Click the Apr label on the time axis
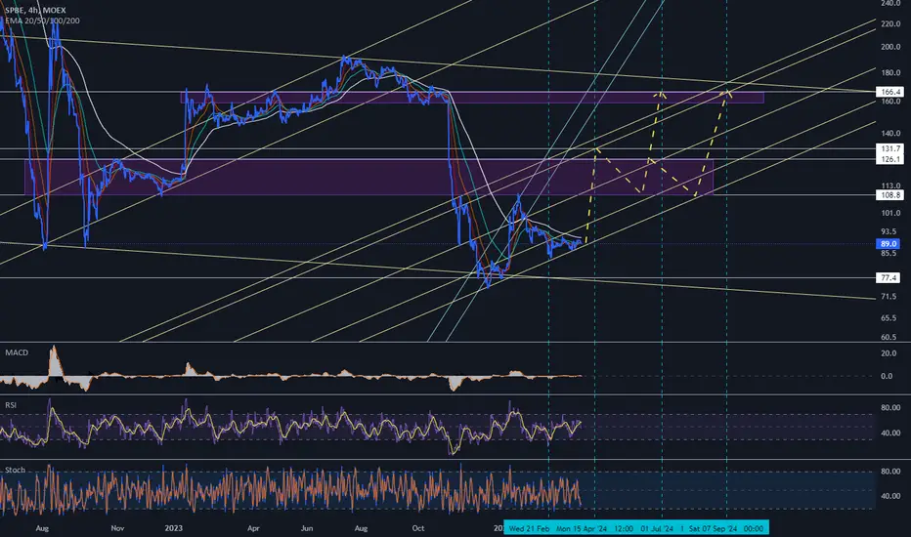Image resolution: width=911 pixels, height=537 pixels. (x=253, y=528)
